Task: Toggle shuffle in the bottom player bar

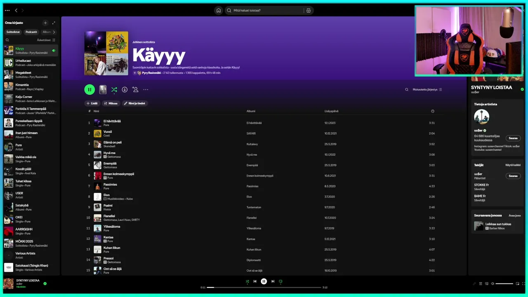Action: pyautogui.click(x=247, y=281)
